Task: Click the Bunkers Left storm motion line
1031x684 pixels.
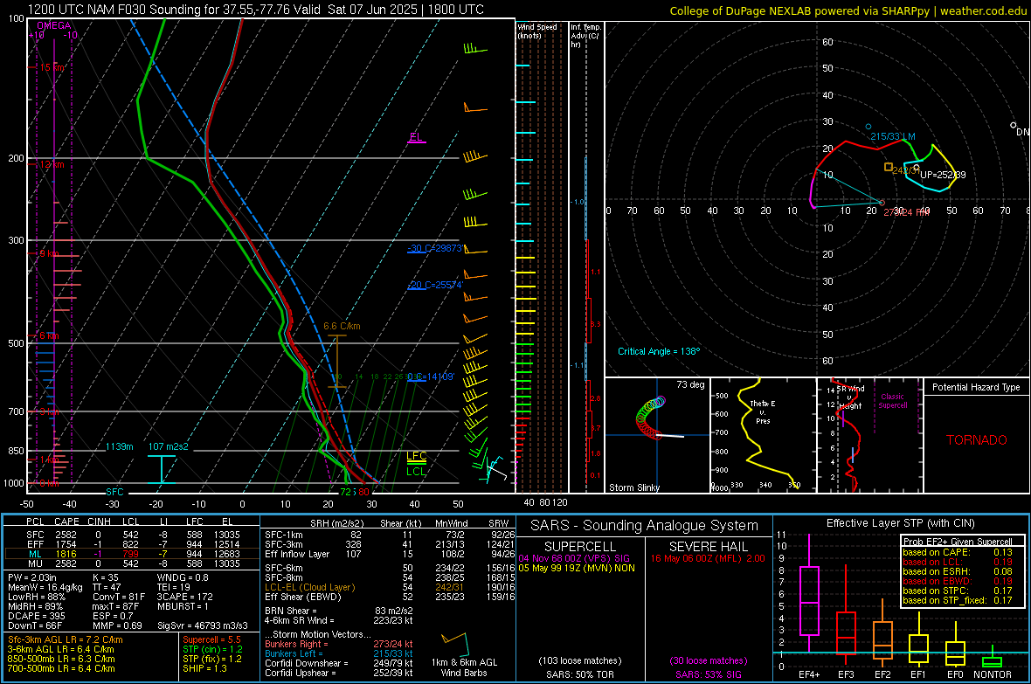Action: click(339, 653)
